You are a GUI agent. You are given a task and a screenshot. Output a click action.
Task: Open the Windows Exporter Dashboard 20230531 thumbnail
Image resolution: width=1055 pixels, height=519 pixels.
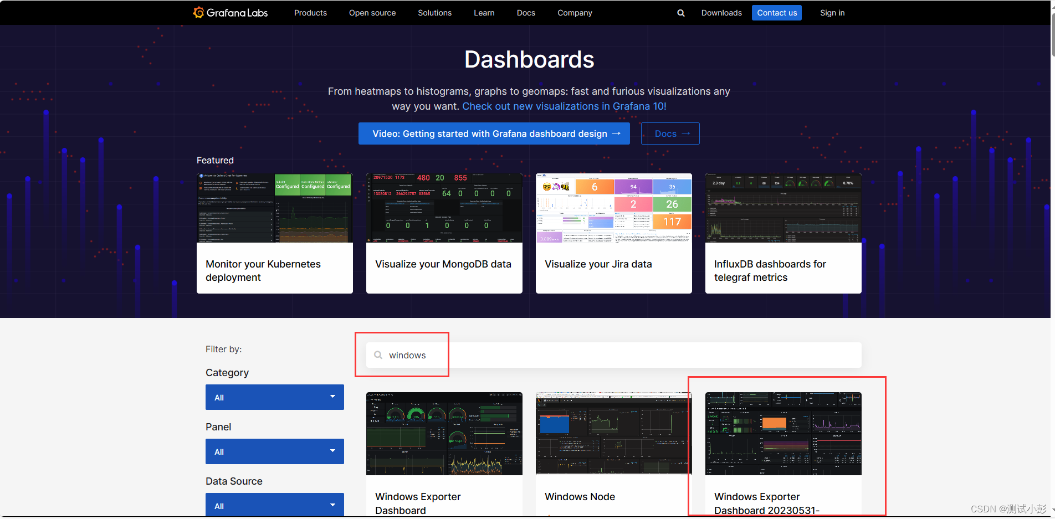tap(783, 434)
